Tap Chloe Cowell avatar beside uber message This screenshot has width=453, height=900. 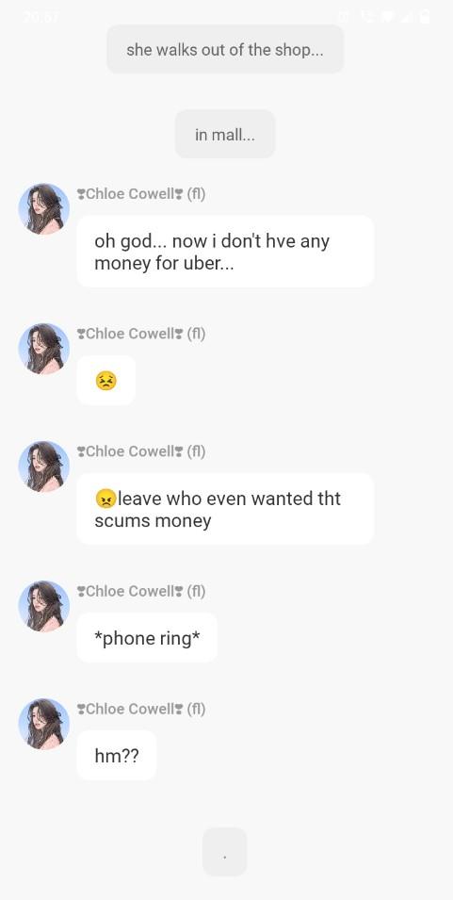coord(44,209)
